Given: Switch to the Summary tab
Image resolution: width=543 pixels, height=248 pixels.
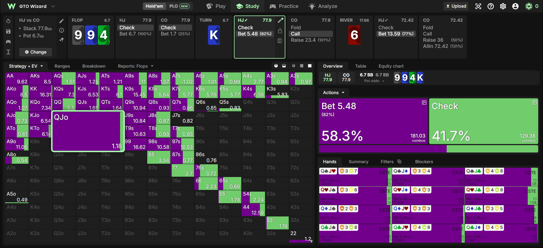Looking at the screenshot, I should 358,161.
